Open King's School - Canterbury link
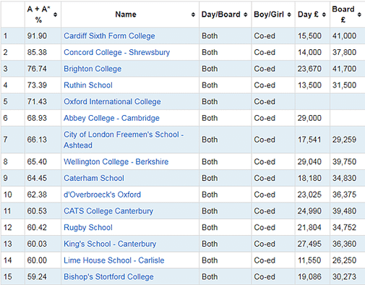The height and width of the screenshot is (285, 365). [110, 244]
